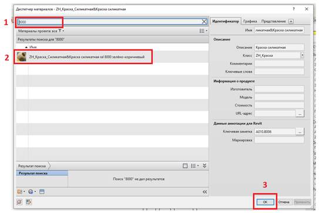Viewport: 319px width, 213px height.
Task: Click the help question mark in title bar
Action: [x=294, y=9]
